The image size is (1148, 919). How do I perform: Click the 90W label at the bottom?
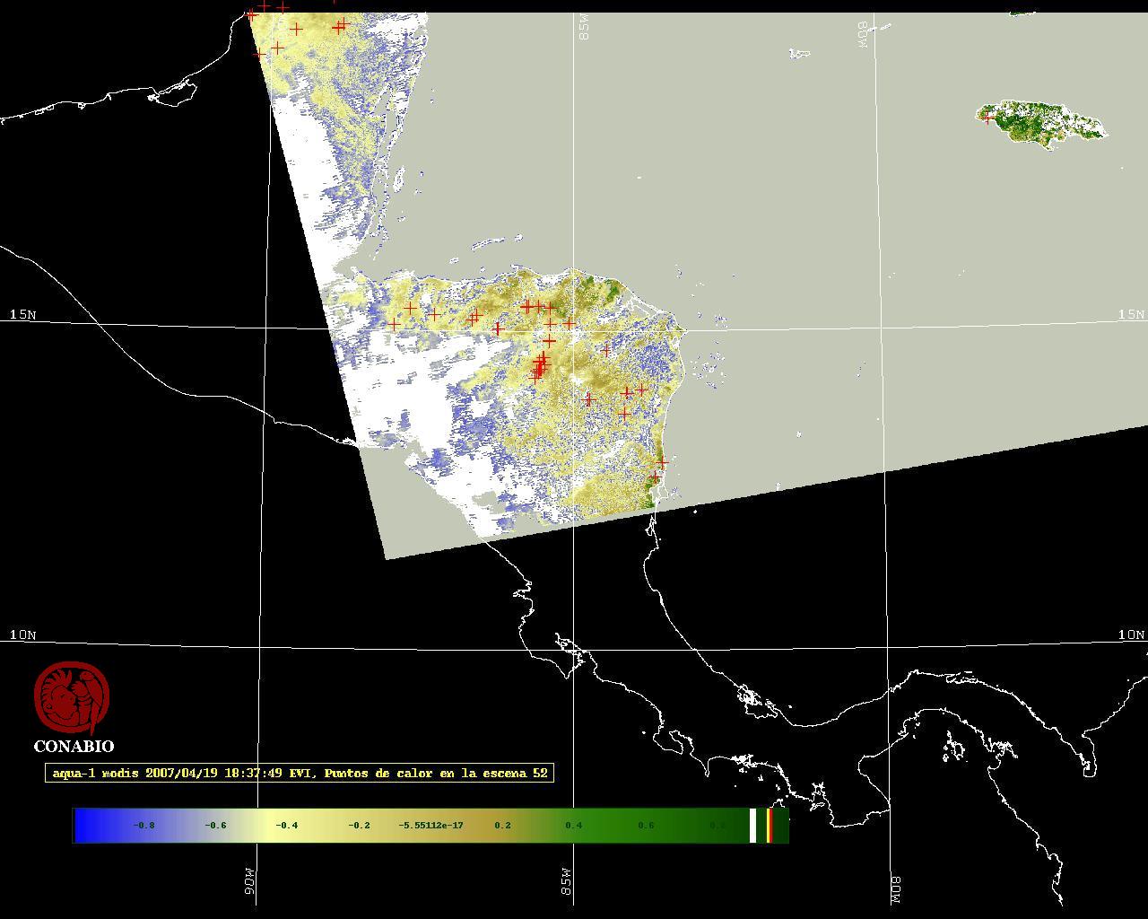(x=250, y=880)
